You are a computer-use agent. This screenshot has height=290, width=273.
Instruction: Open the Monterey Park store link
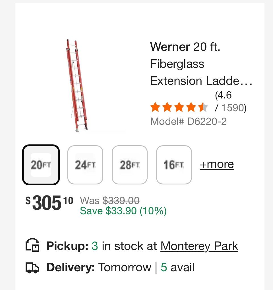(x=199, y=246)
